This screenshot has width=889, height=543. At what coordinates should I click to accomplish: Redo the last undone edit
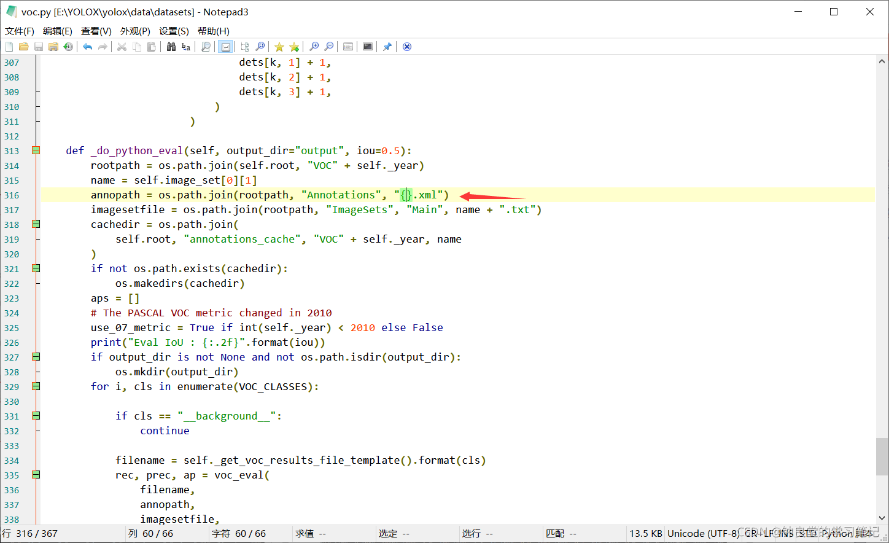103,47
